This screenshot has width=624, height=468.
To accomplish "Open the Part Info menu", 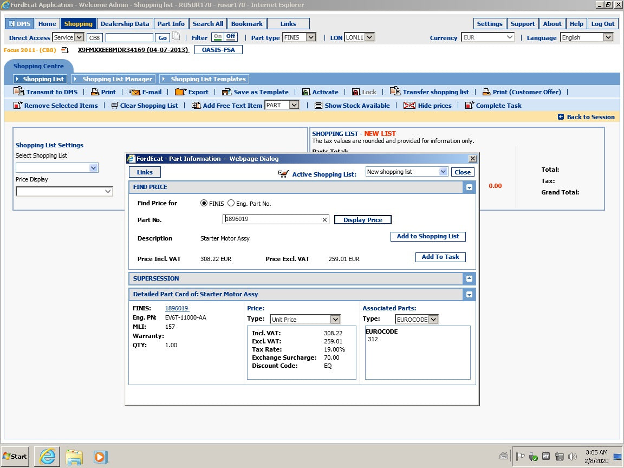I will [x=171, y=23].
